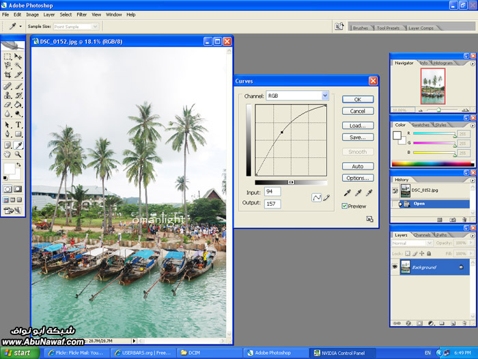478x359 pixels.
Task: Switch to the Channels tab
Action: 422,235
